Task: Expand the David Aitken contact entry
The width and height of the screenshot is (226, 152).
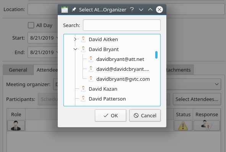Action: coord(75,39)
